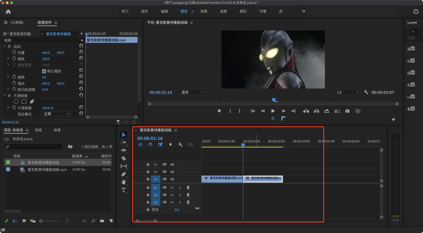423x233 pixels.
Task: Select the Type tool
Action: click(x=123, y=190)
